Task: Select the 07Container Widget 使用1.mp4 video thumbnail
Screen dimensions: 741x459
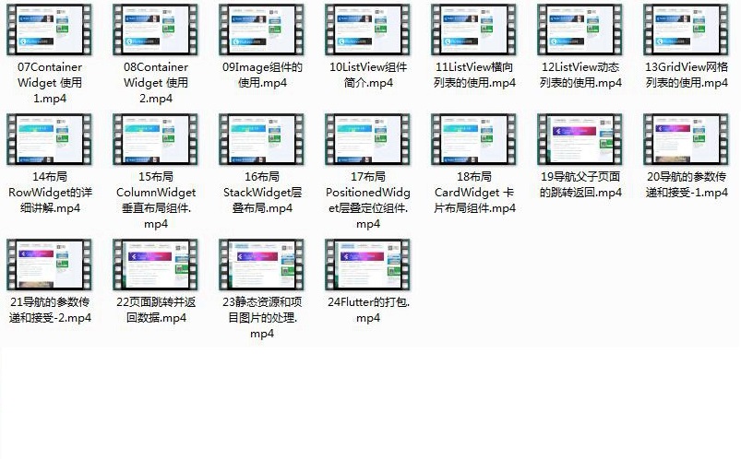Action: 50,30
